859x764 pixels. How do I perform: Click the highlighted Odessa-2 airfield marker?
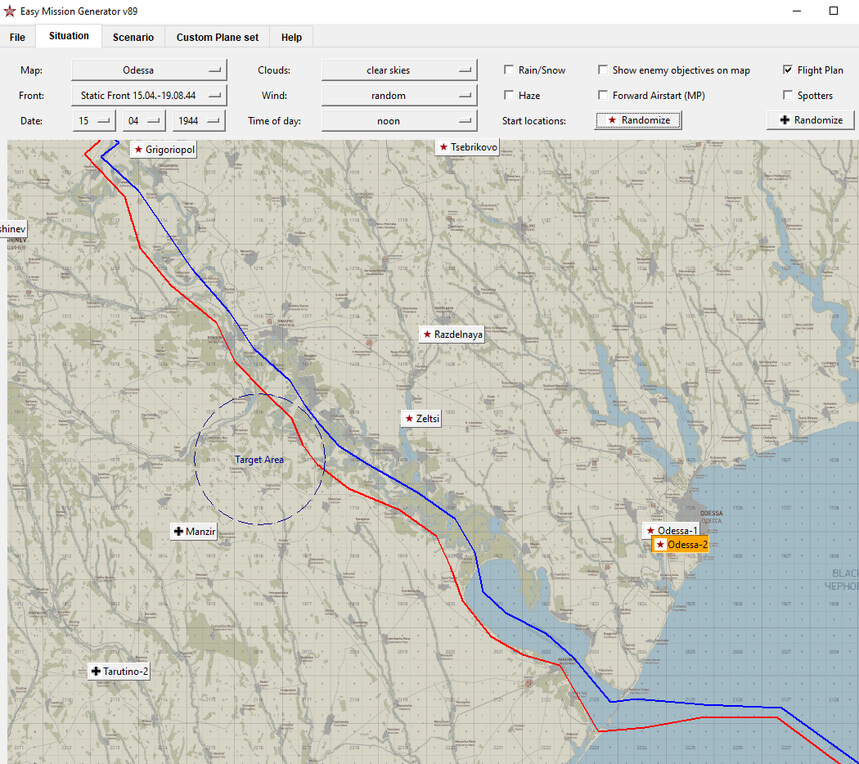tap(681, 545)
